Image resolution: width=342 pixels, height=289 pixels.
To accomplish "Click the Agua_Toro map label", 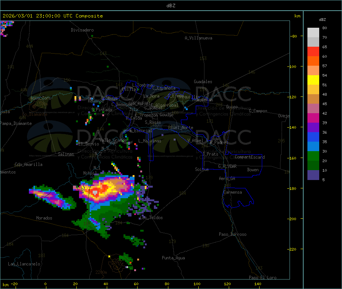I will [41, 98].
